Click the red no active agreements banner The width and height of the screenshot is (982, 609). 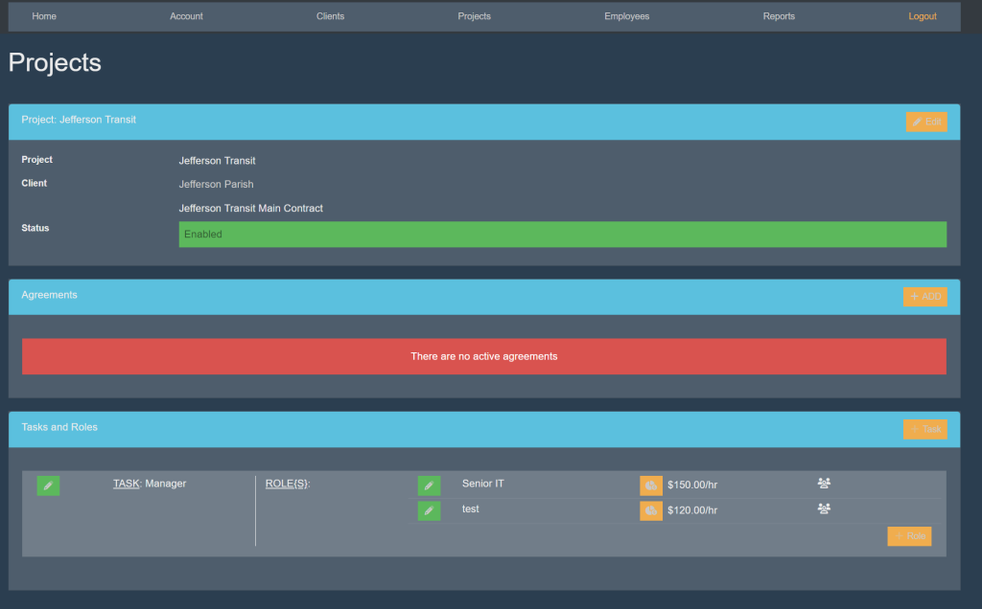483,356
